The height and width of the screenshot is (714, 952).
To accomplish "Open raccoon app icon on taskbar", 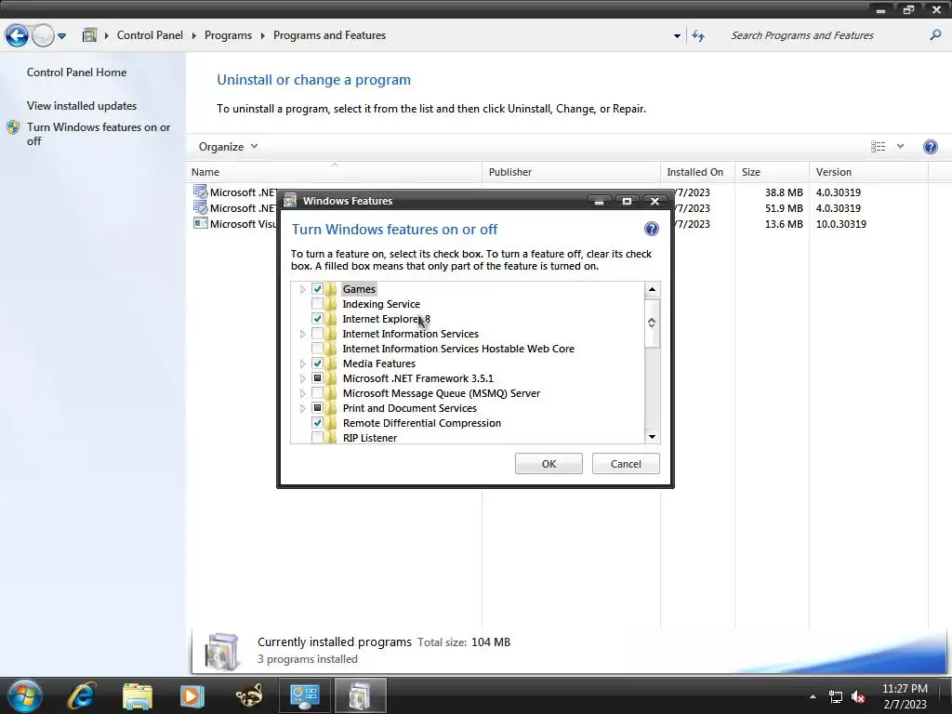I will tap(249, 695).
